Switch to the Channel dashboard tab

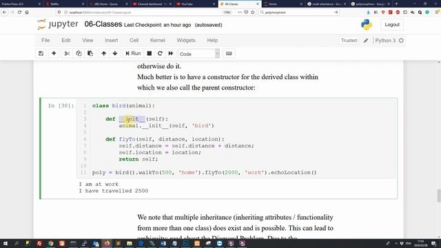point(152,4)
